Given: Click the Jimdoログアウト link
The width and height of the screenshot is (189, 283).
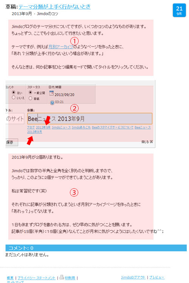Looking at the screenshot, I should point(133,277).
